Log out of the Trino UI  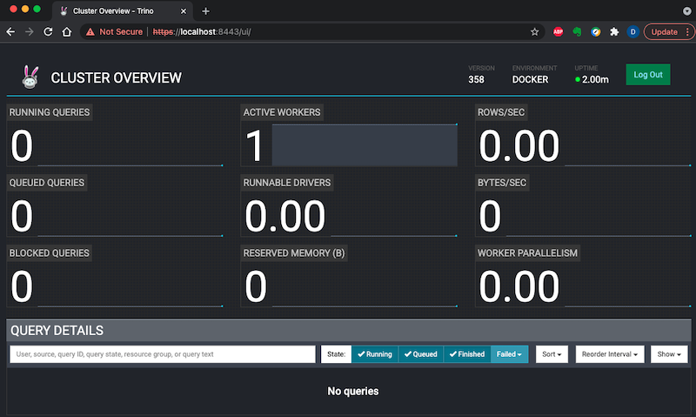coord(648,75)
